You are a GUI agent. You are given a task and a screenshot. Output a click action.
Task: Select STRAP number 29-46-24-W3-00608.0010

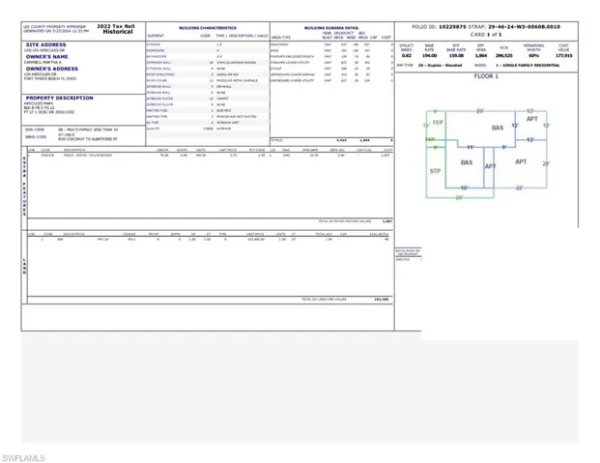coord(524,27)
